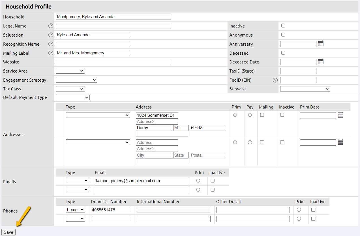The width and height of the screenshot is (360, 236).
Task: Click the Save button
Action: (8, 232)
